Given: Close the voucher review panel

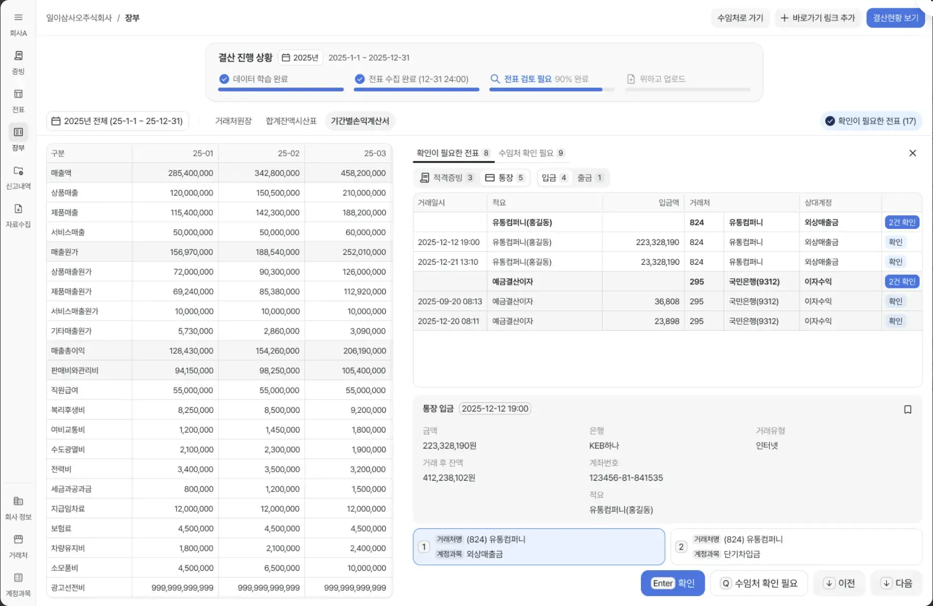Looking at the screenshot, I should (x=912, y=153).
